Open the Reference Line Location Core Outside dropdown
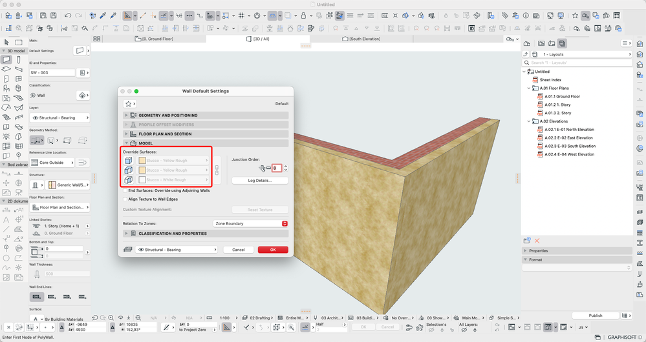Screen dimensions: 646x342 (x=52, y=163)
